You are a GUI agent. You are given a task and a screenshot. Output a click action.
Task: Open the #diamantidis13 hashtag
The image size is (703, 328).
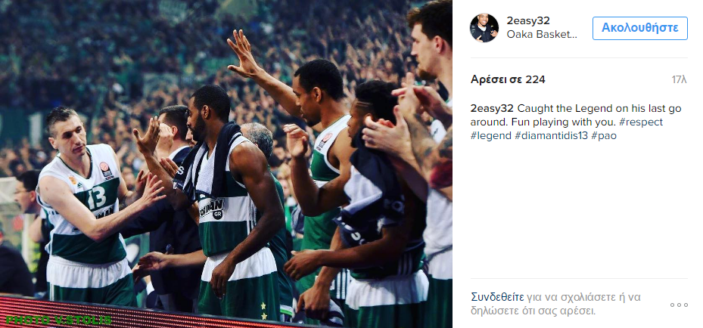pyautogui.click(x=551, y=135)
